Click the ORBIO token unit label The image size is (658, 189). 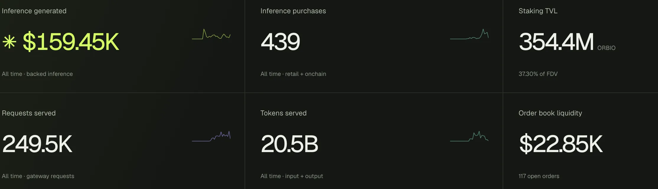606,48
